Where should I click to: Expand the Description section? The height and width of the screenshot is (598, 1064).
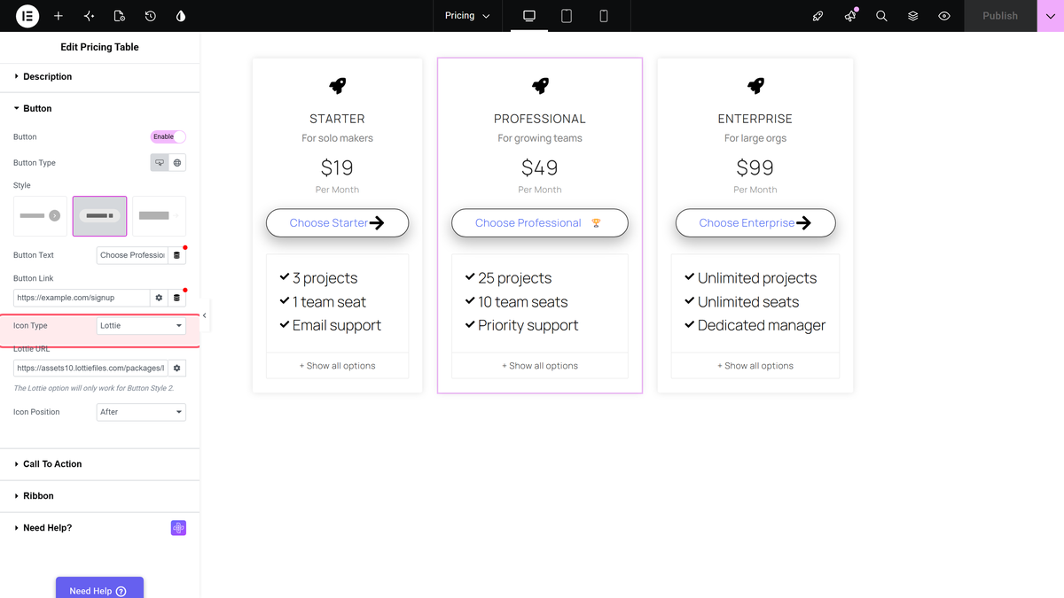pos(100,76)
